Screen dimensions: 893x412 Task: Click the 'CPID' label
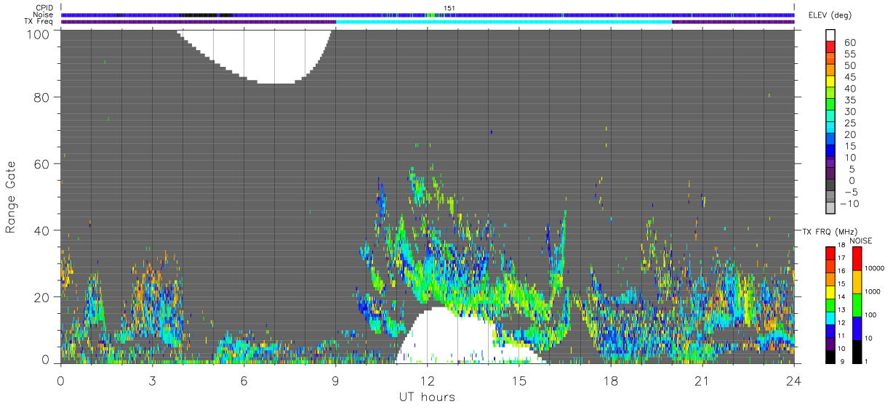coord(45,8)
